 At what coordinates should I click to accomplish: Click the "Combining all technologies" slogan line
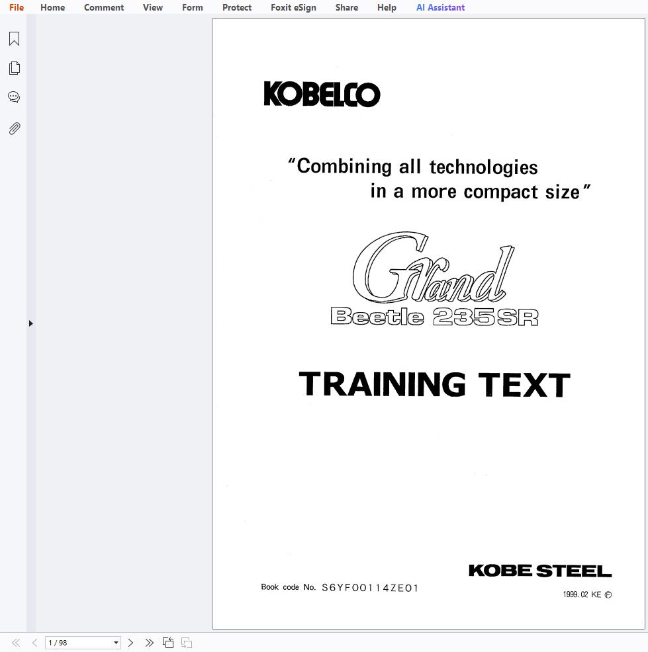coord(413,167)
